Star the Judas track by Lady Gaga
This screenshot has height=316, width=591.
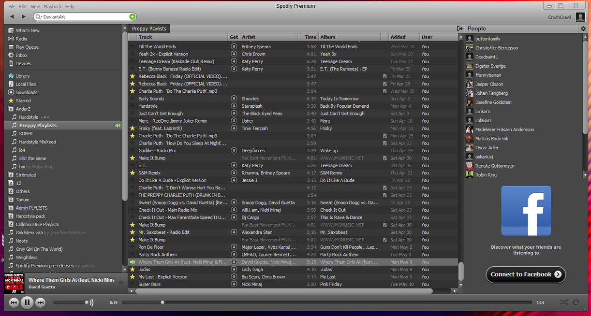[x=133, y=269]
